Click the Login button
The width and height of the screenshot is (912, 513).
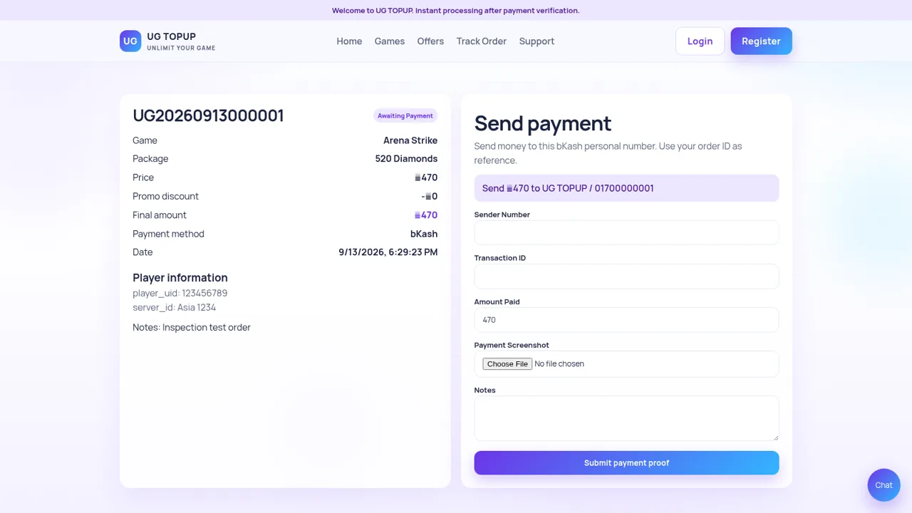tap(700, 41)
